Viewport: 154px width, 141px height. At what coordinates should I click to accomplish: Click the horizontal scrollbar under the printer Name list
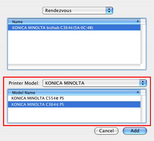74,67
